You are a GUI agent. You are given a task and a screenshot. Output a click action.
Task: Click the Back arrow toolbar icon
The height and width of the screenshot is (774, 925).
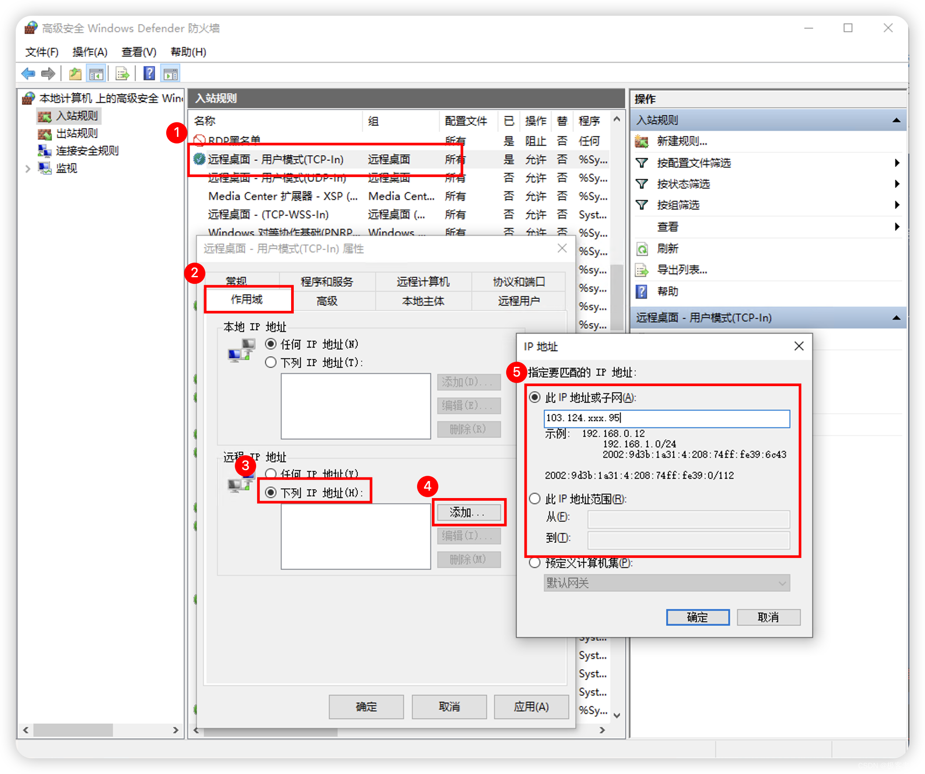pos(28,73)
